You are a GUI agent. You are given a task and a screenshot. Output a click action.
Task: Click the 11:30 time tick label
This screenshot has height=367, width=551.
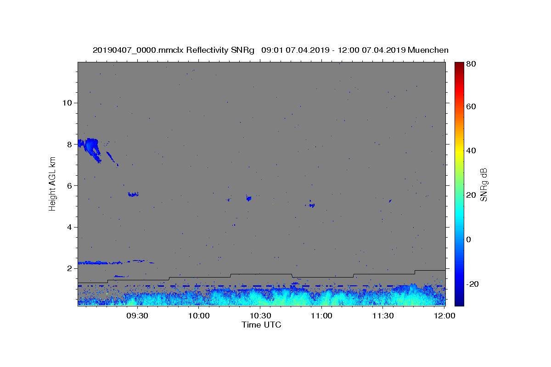coord(383,316)
